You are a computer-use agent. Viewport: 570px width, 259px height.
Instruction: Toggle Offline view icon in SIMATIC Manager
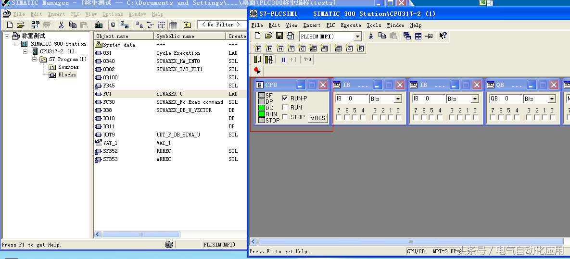click(x=113, y=25)
